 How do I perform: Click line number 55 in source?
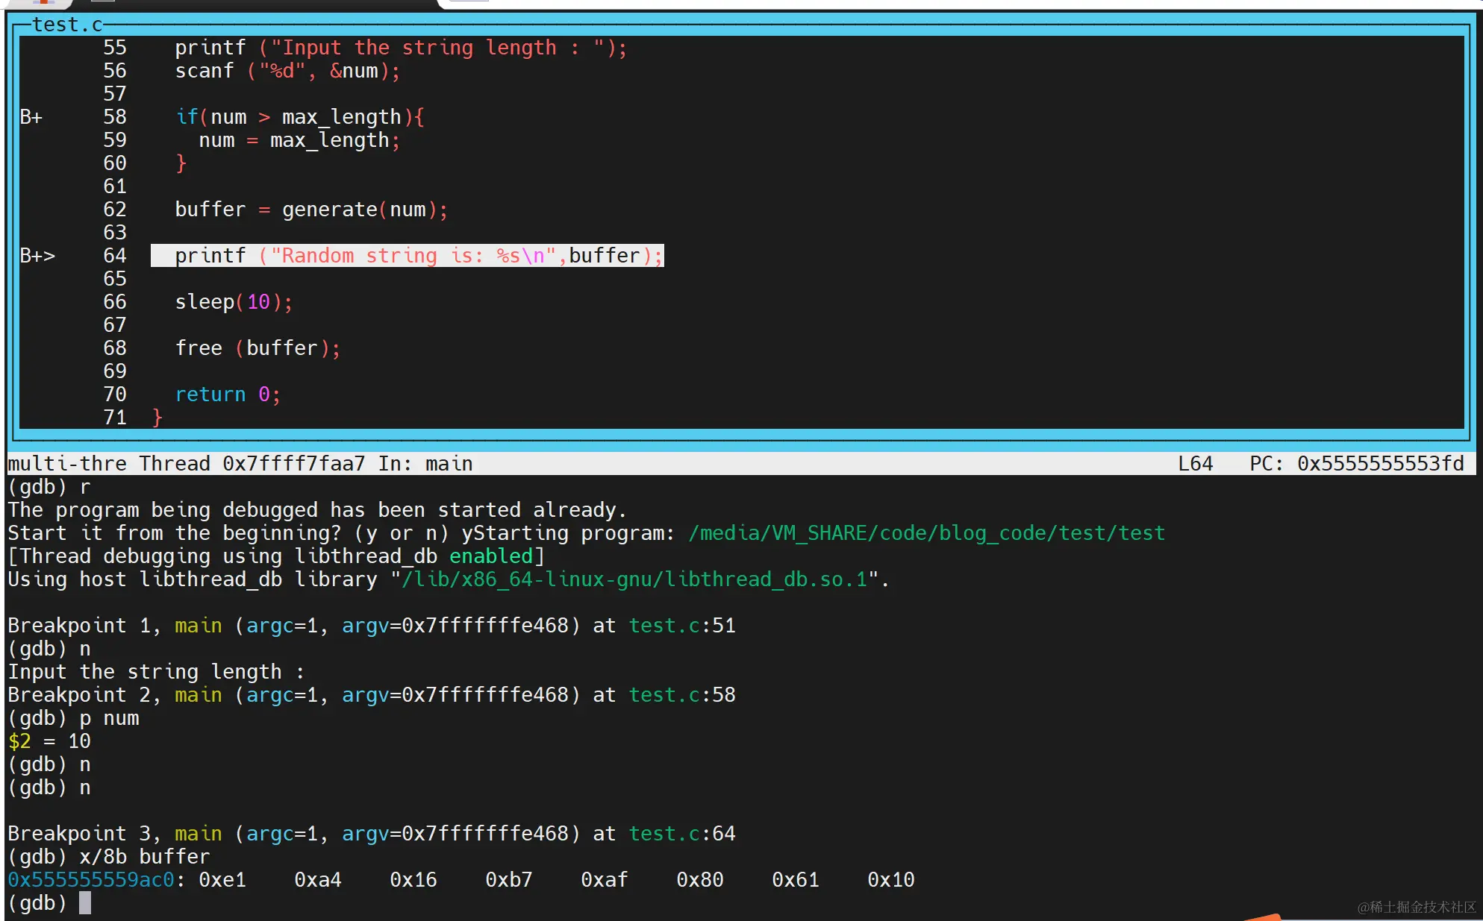click(x=115, y=48)
